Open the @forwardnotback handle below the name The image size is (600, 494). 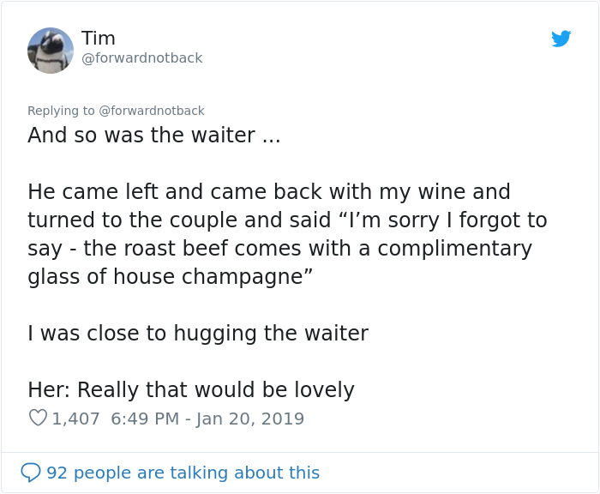pyautogui.click(x=142, y=58)
